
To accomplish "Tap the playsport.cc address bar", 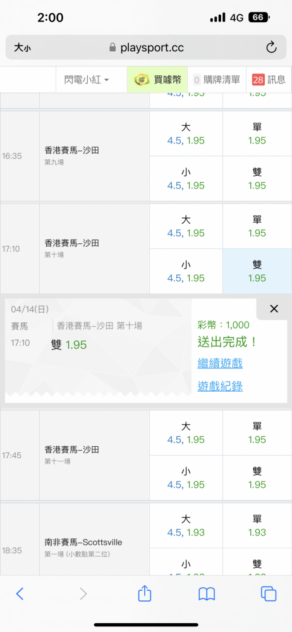I will tap(146, 47).
